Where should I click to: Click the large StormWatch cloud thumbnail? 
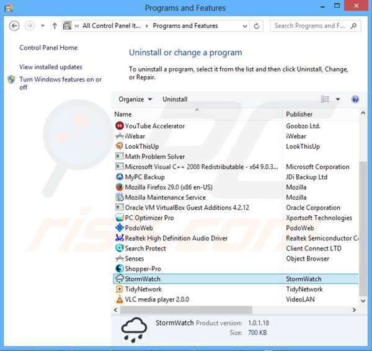coord(134,330)
